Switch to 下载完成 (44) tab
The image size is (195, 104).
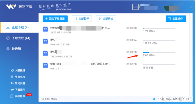(19, 38)
